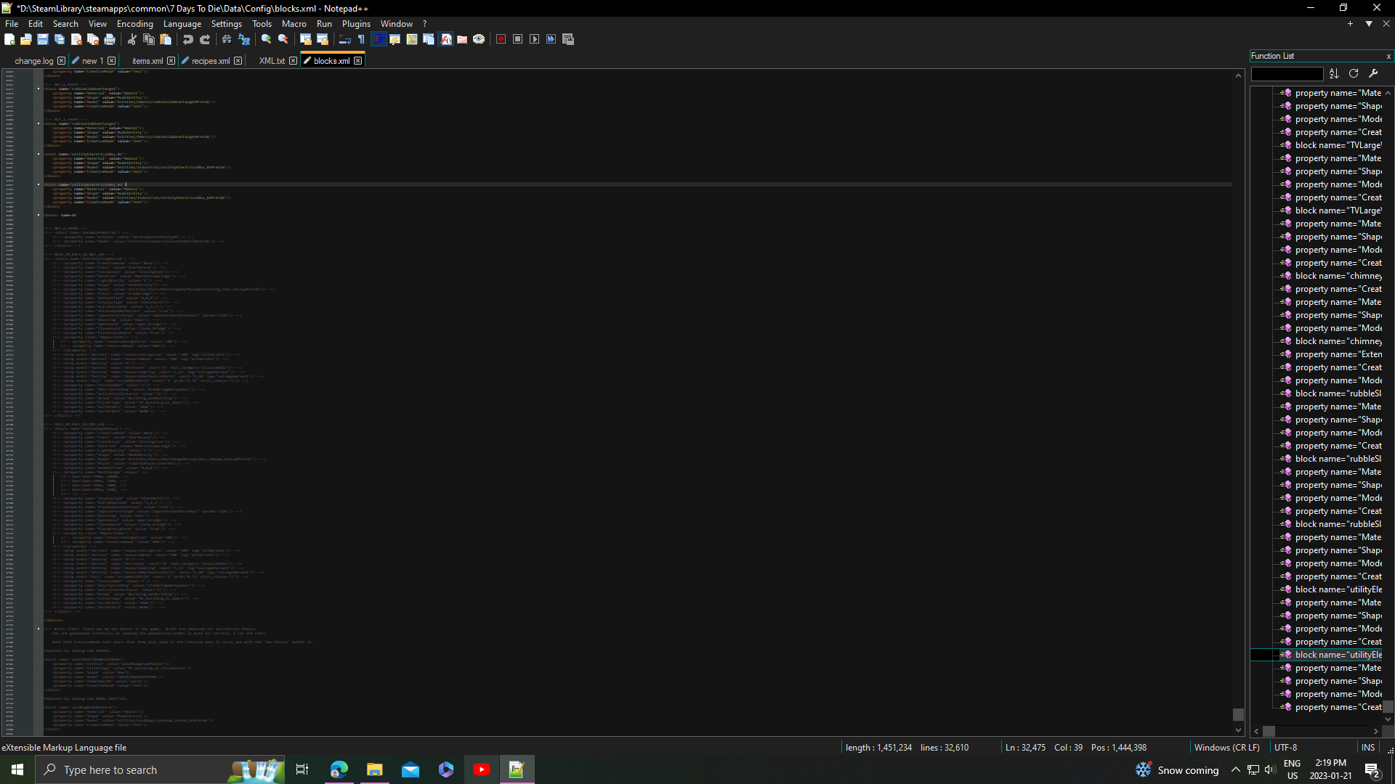The image size is (1395, 784).
Task: Open the Plugins menu
Action: (356, 24)
